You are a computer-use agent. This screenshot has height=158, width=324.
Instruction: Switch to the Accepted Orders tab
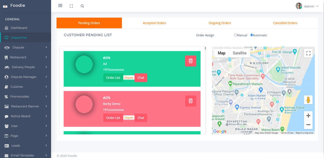pyautogui.click(x=154, y=23)
